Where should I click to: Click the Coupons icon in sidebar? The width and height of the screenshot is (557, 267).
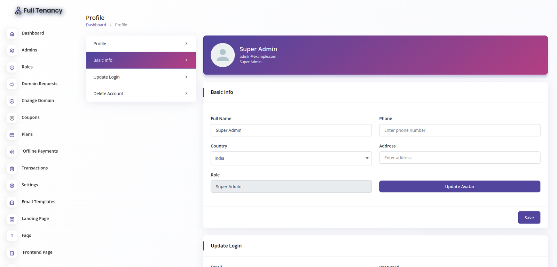pos(12,118)
